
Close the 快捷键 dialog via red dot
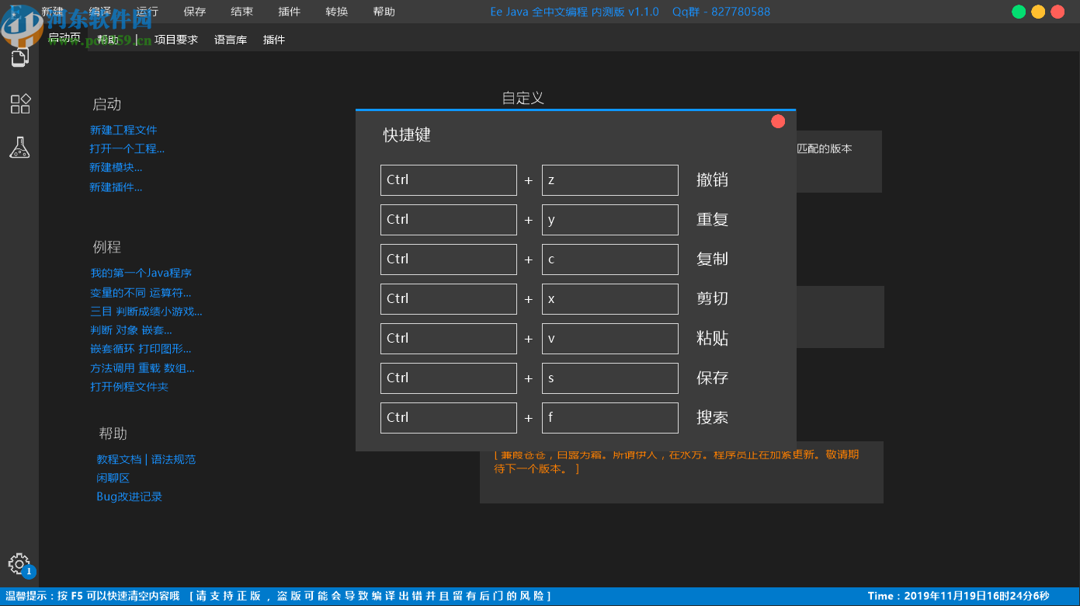[778, 120]
